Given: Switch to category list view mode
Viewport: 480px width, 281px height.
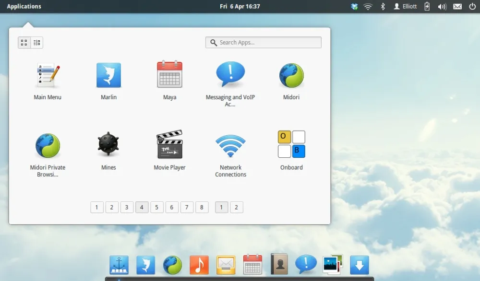Looking at the screenshot, I should pos(36,43).
